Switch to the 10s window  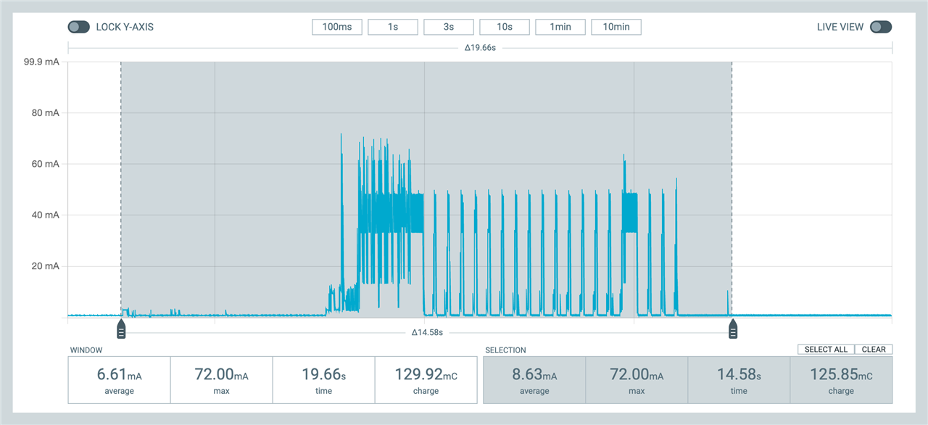pyautogui.click(x=505, y=27)
